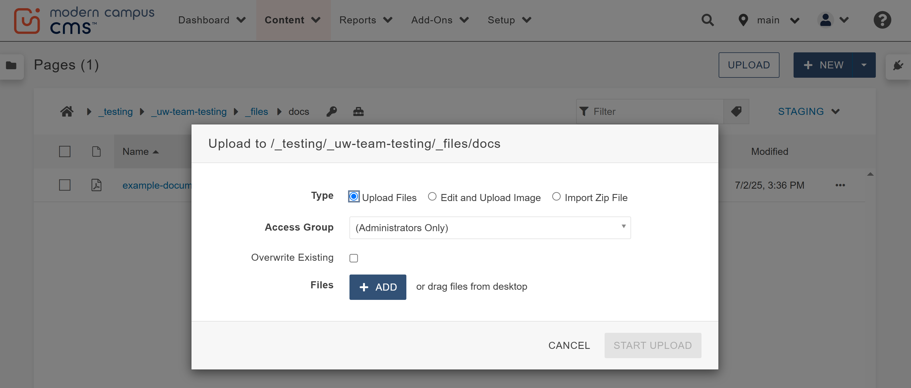The height and width of the screenshot is (388, 911).
Task: Open the Setup menu
Action: pyautogui.click(x=509, y=20)
